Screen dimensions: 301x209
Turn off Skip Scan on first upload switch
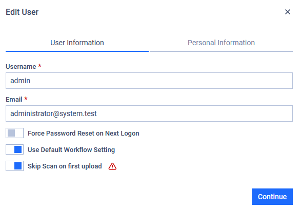(x=14, y=166)
